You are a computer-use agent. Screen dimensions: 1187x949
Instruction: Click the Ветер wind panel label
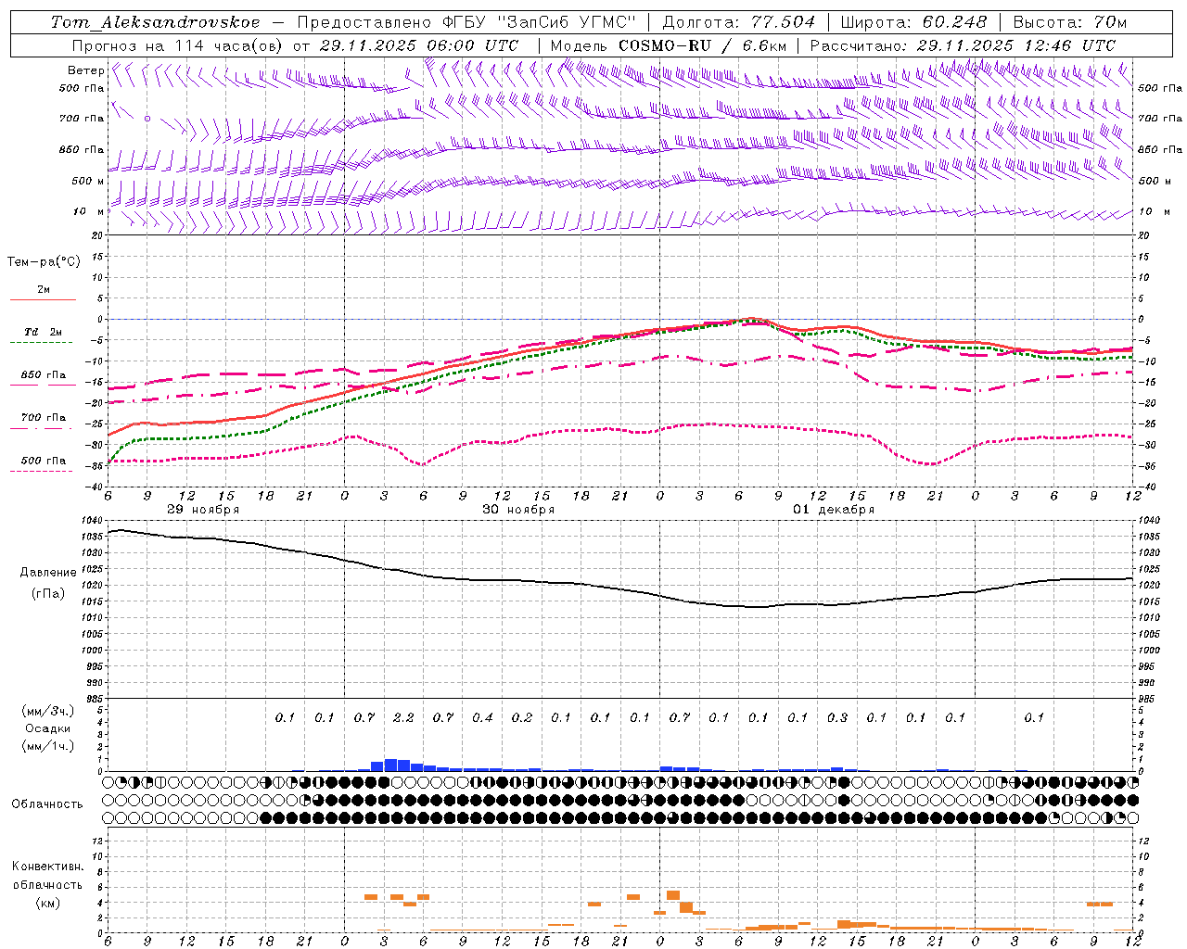pos(85,70)
